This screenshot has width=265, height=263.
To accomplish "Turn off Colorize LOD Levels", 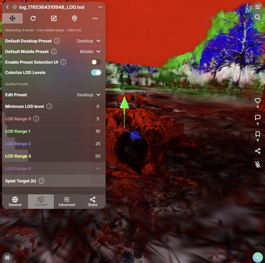I will tap(96, 72).
